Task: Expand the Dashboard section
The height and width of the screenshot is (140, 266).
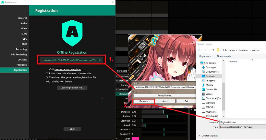Action: [117, 76]
